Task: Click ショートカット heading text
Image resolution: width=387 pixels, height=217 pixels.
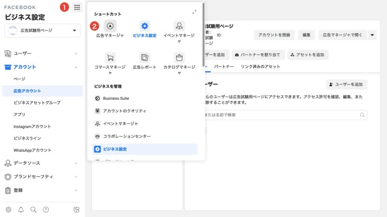Action: click(x=107, y=14)
